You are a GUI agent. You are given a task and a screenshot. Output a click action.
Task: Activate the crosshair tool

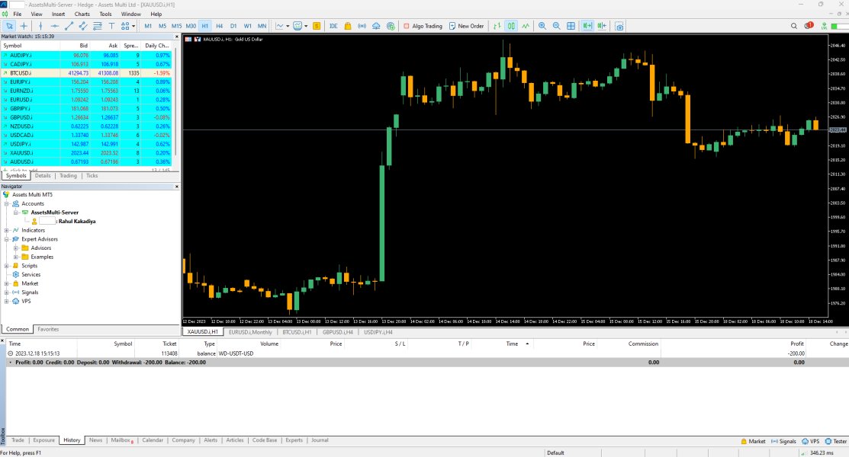24,26
